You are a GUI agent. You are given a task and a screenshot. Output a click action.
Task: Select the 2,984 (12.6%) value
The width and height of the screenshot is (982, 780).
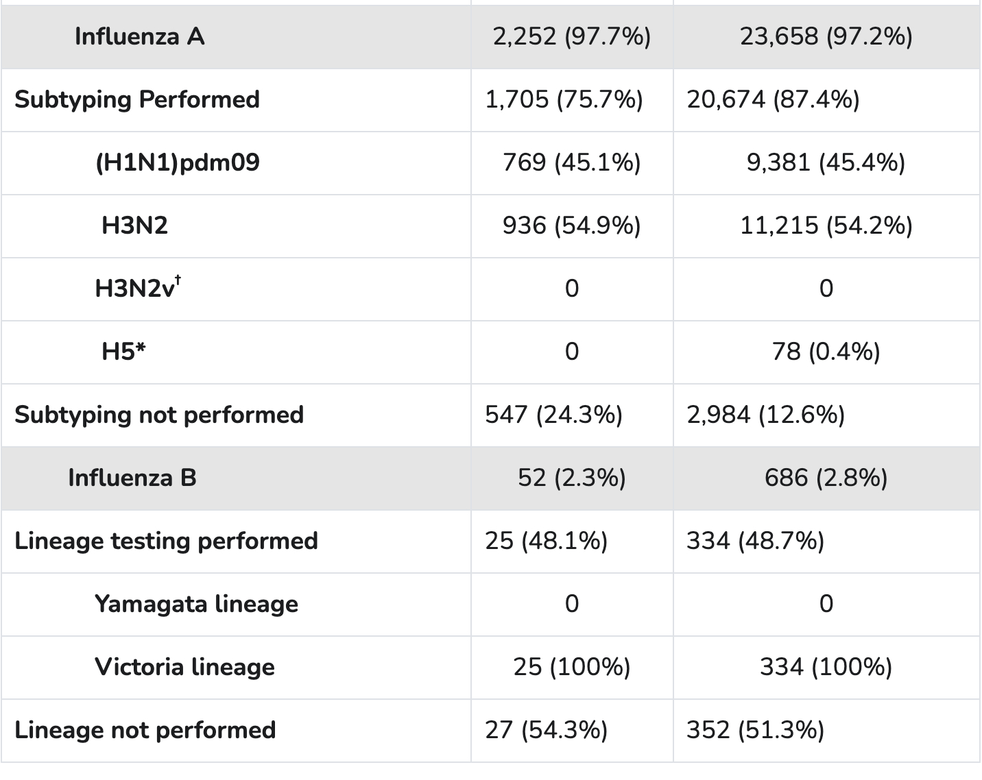tap(765, 415)
